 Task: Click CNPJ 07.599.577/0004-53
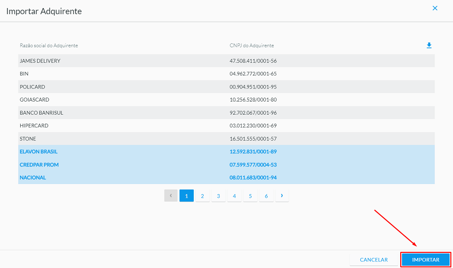coord(253,165)
